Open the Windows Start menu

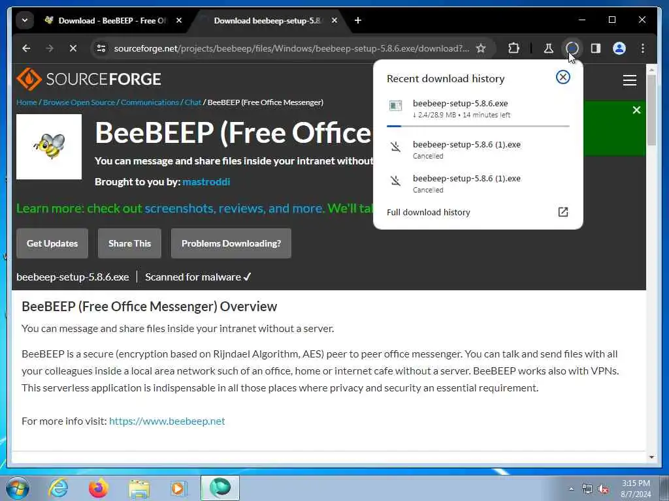(x=17, y=488)
